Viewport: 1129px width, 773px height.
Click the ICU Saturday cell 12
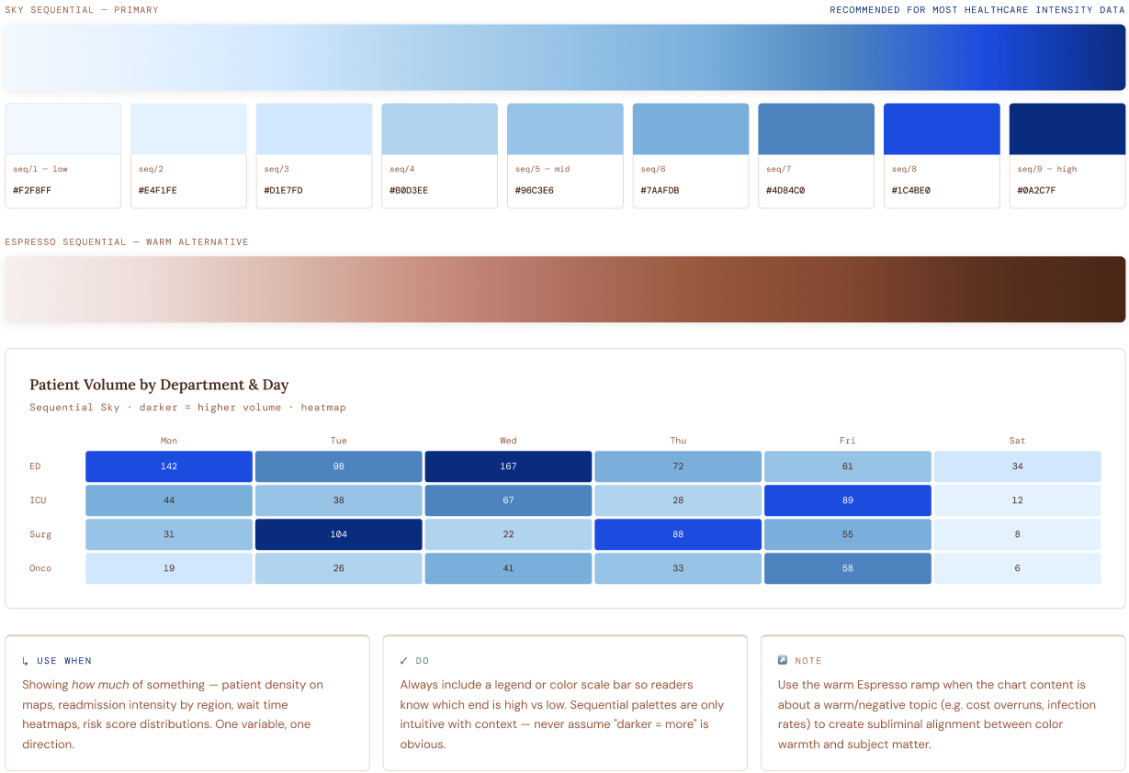coord(1018,500)
